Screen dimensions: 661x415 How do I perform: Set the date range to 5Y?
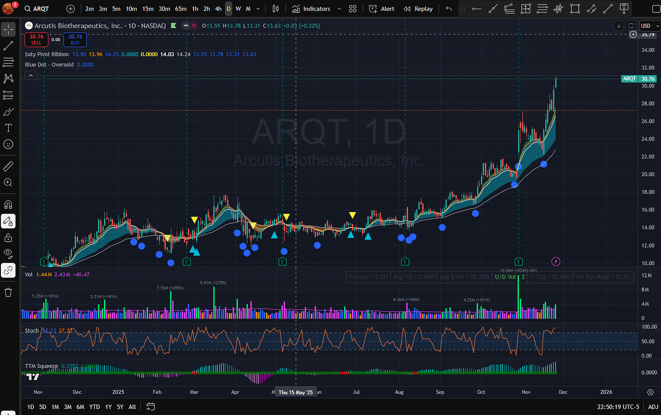(x=120, y=407)
